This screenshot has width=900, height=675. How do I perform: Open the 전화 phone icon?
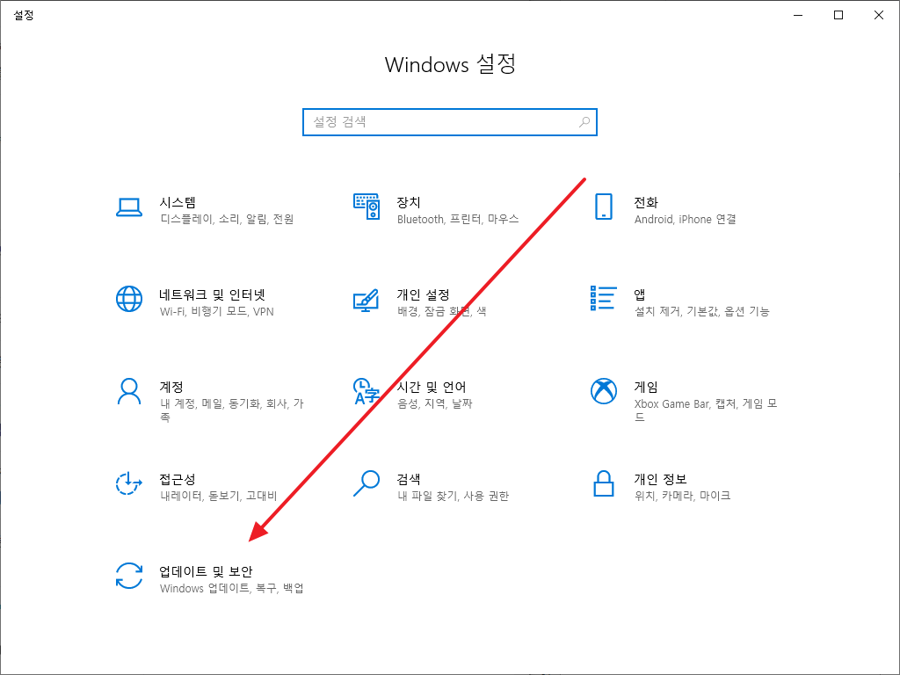coord(603,207)
